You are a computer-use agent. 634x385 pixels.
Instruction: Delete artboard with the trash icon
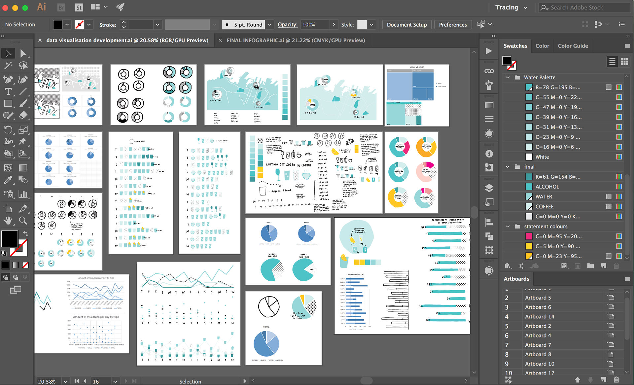coord(616,380)
